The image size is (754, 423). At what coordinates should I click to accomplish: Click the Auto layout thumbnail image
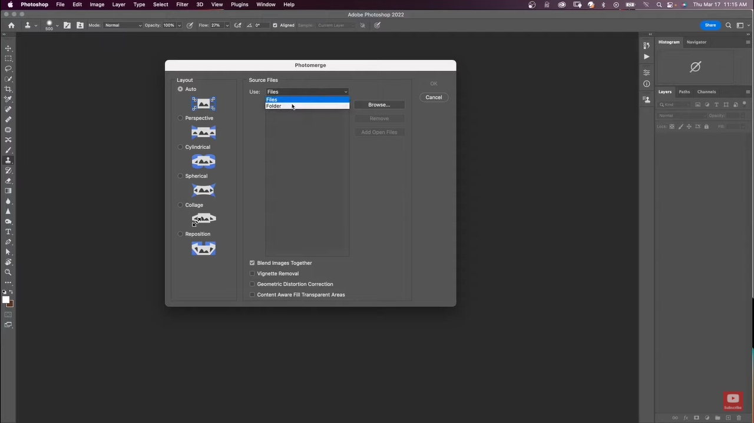pyautogui.click(x=203, y=104)
